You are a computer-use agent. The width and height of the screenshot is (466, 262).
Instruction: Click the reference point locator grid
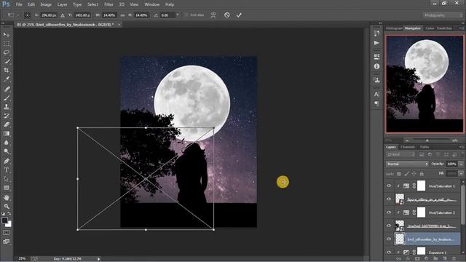pos(28,15)
